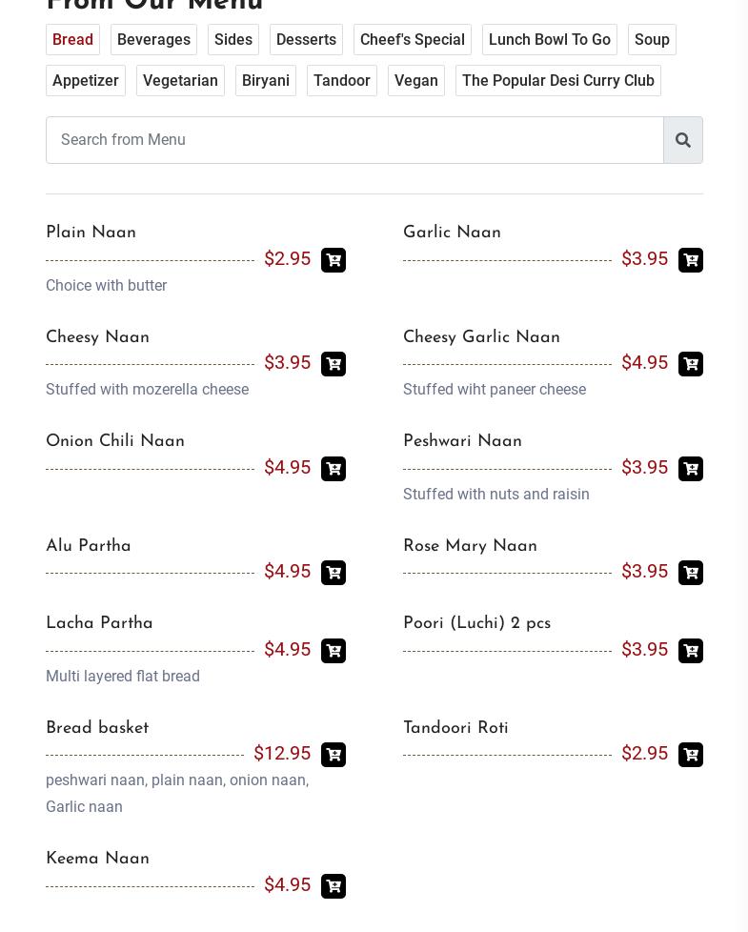The image size is (748, 932).
Task: Open the Desserts menu category
Action: (x=306, y=40)
